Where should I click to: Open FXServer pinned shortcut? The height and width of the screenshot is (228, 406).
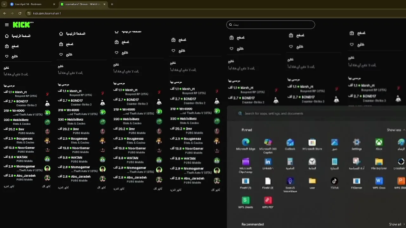tap(357, 183)
